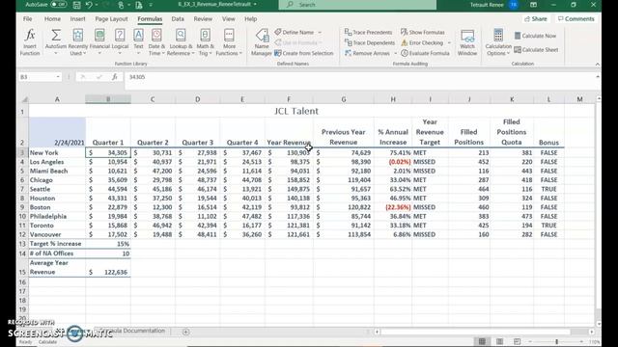Open the Watch Window
Viewport: 618px width, 347px height.
pyautogui.click(x=467, y=42)
